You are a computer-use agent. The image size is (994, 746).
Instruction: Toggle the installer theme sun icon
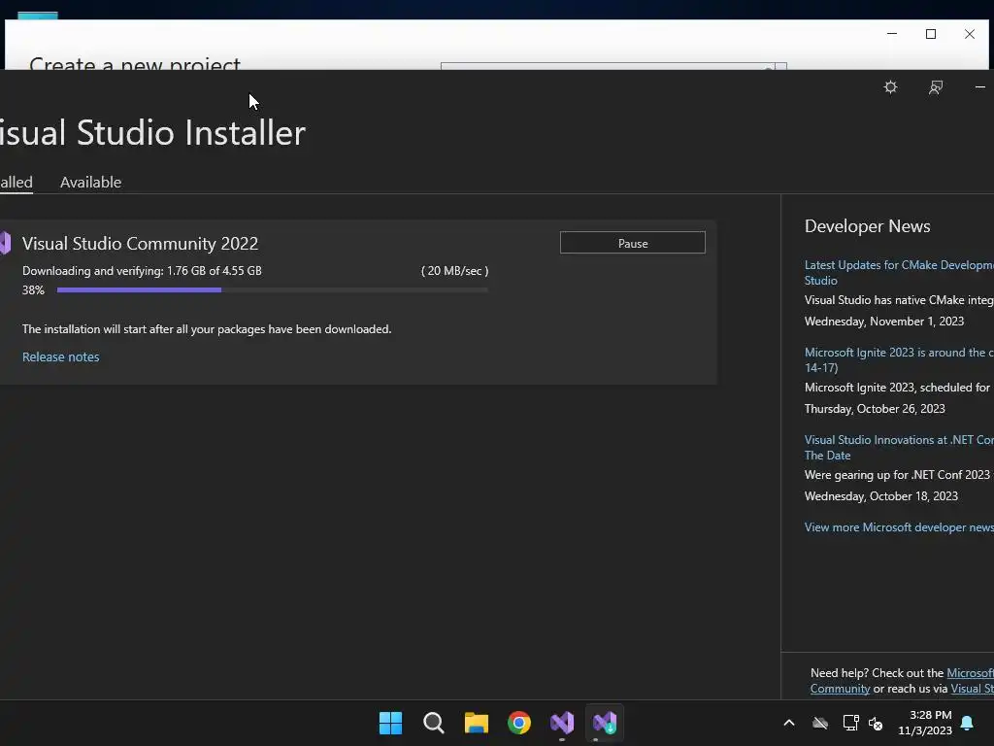890,86
